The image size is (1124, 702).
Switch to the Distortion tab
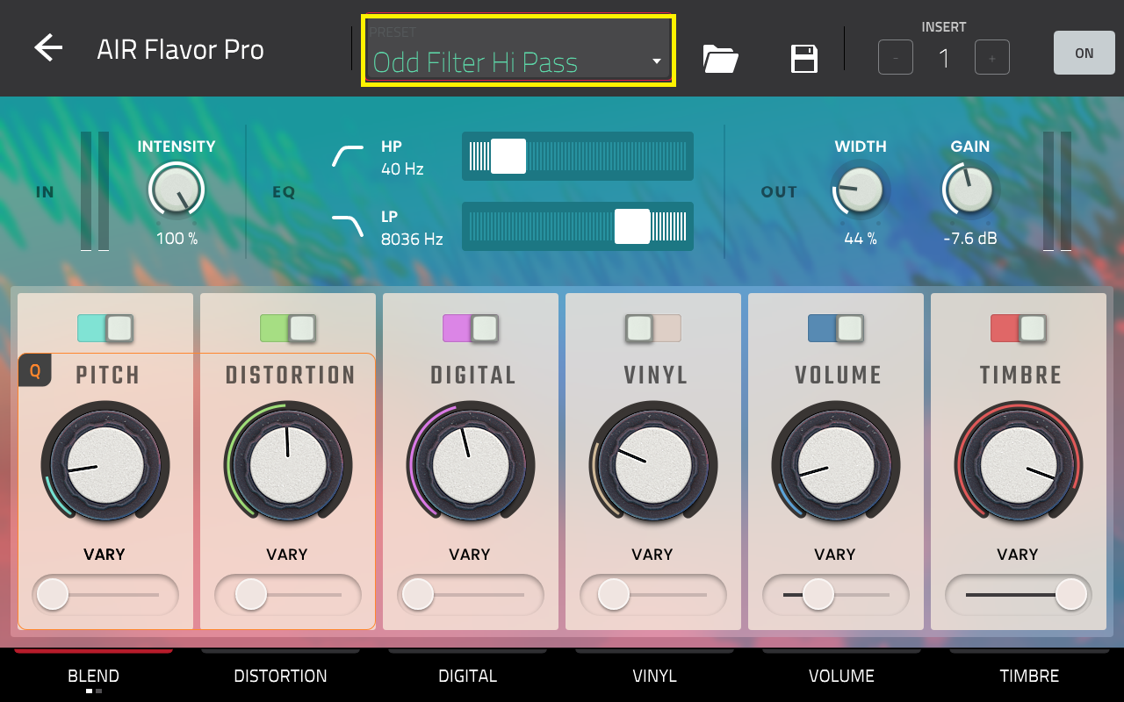pos(280,676)
